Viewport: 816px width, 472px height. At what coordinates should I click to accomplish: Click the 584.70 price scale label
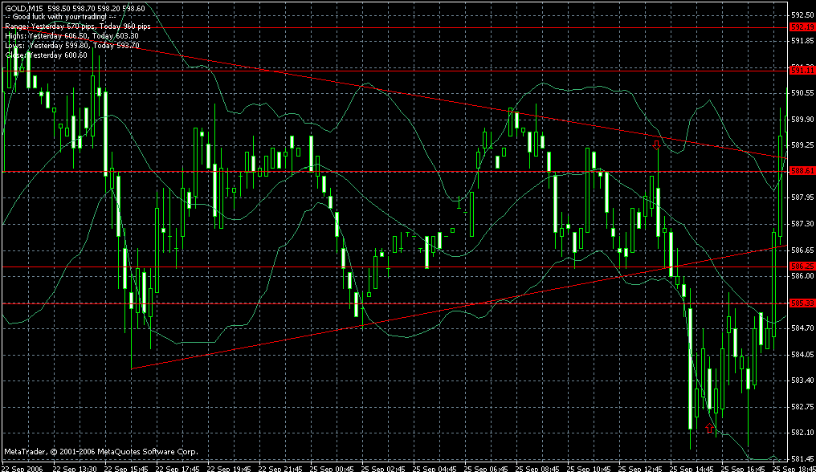[802, 328]
